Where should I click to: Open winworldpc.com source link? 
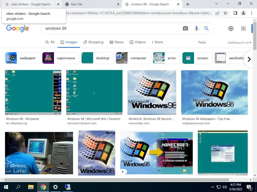point(139,123)
